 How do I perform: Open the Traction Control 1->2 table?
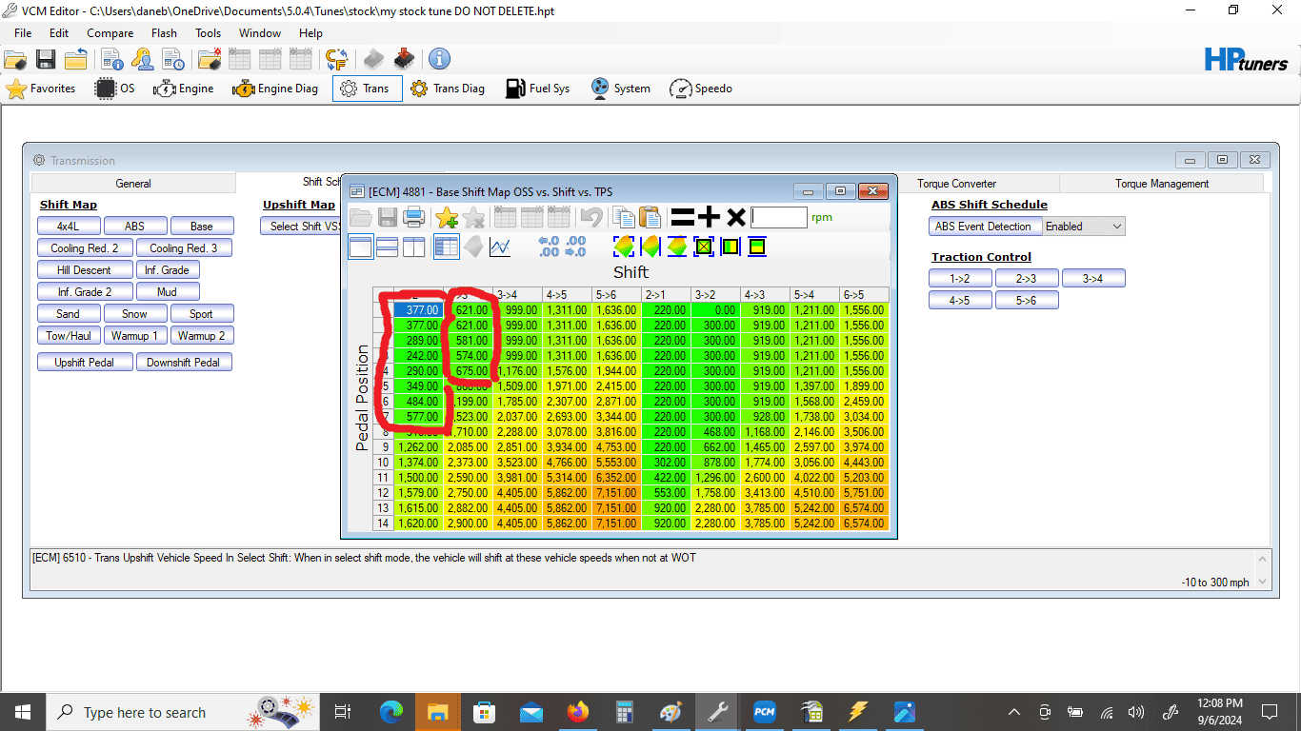coord(960,279)
